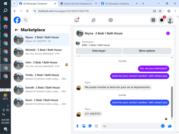Open the Windows Start button
Image resolution: width=179 pixels, height=134 pixels.
[x=5, y=4]
